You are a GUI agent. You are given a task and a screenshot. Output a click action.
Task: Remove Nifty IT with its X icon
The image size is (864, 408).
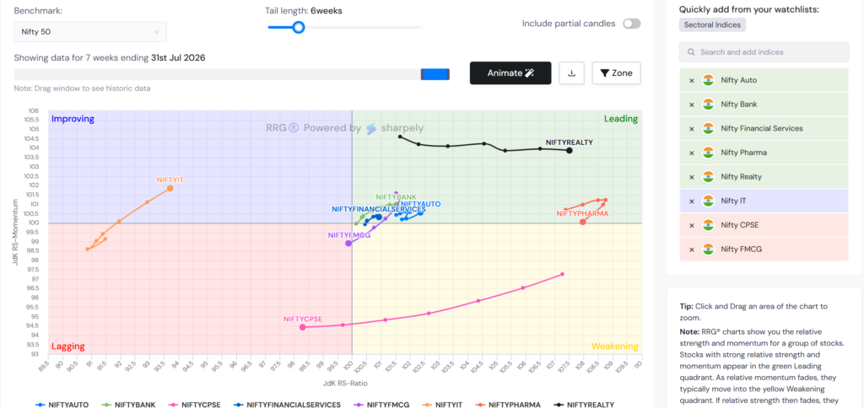[692, 201]
